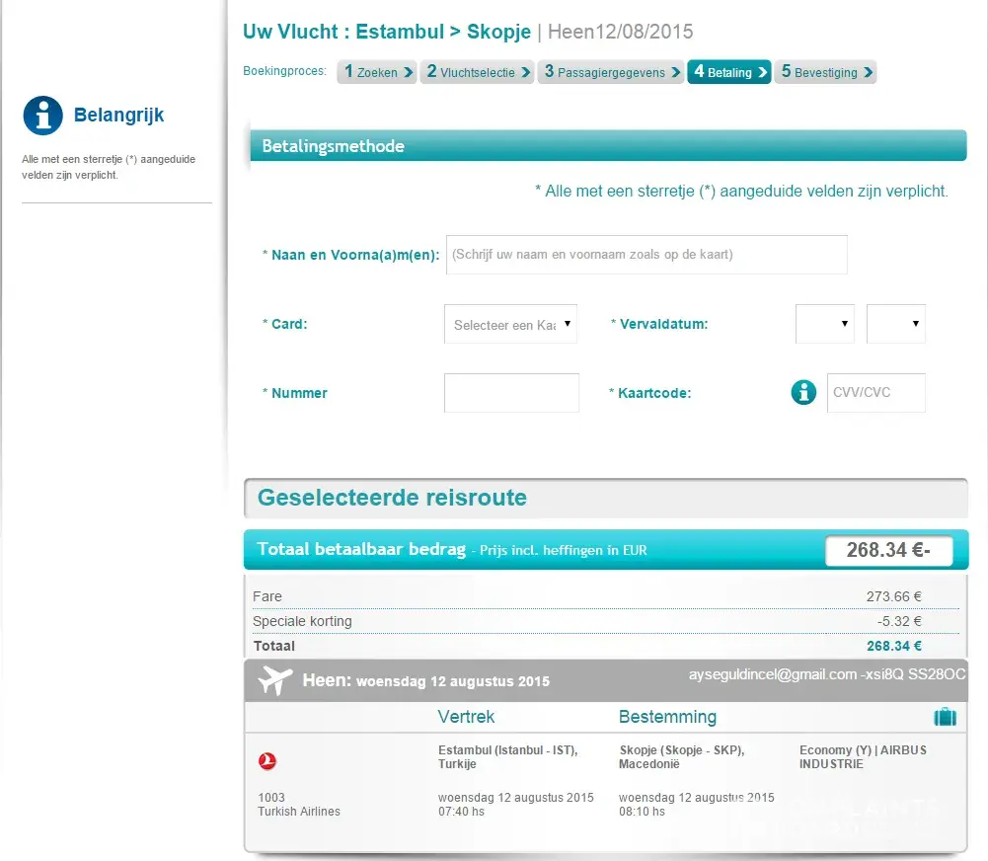Click the Belangrijk heading text
The height and width of the screenshot is (861, 988).
tap(118, 115)
